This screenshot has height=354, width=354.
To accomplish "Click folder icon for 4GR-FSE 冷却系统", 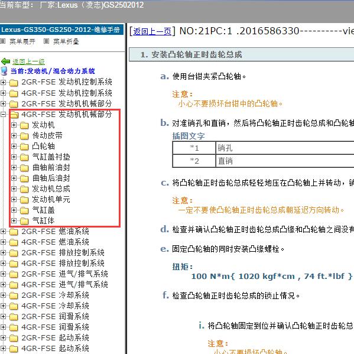I will pyautogui.click(x=14, y=306).
